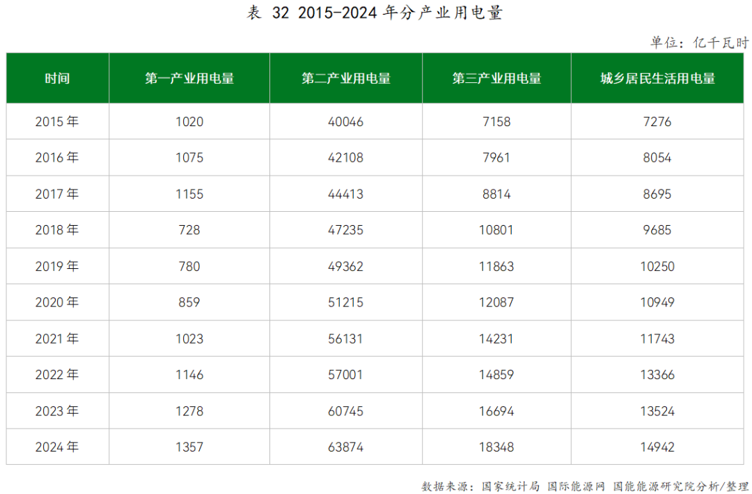The image size is (752, 494).
Task: Select the cell showing 40046
Action: coord(346,122)
